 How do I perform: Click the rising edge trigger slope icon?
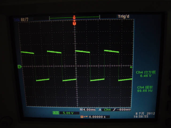pyautogui.click(x=114, y=110)
